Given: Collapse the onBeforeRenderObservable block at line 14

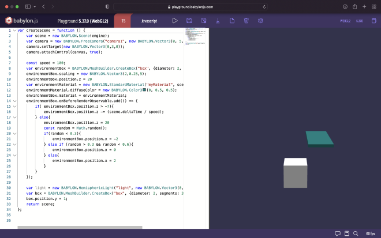Looking at the screenshot, I should tap(14, 101).
